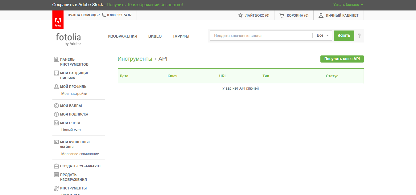Click the 'Ключ' column header

[172, 76]
